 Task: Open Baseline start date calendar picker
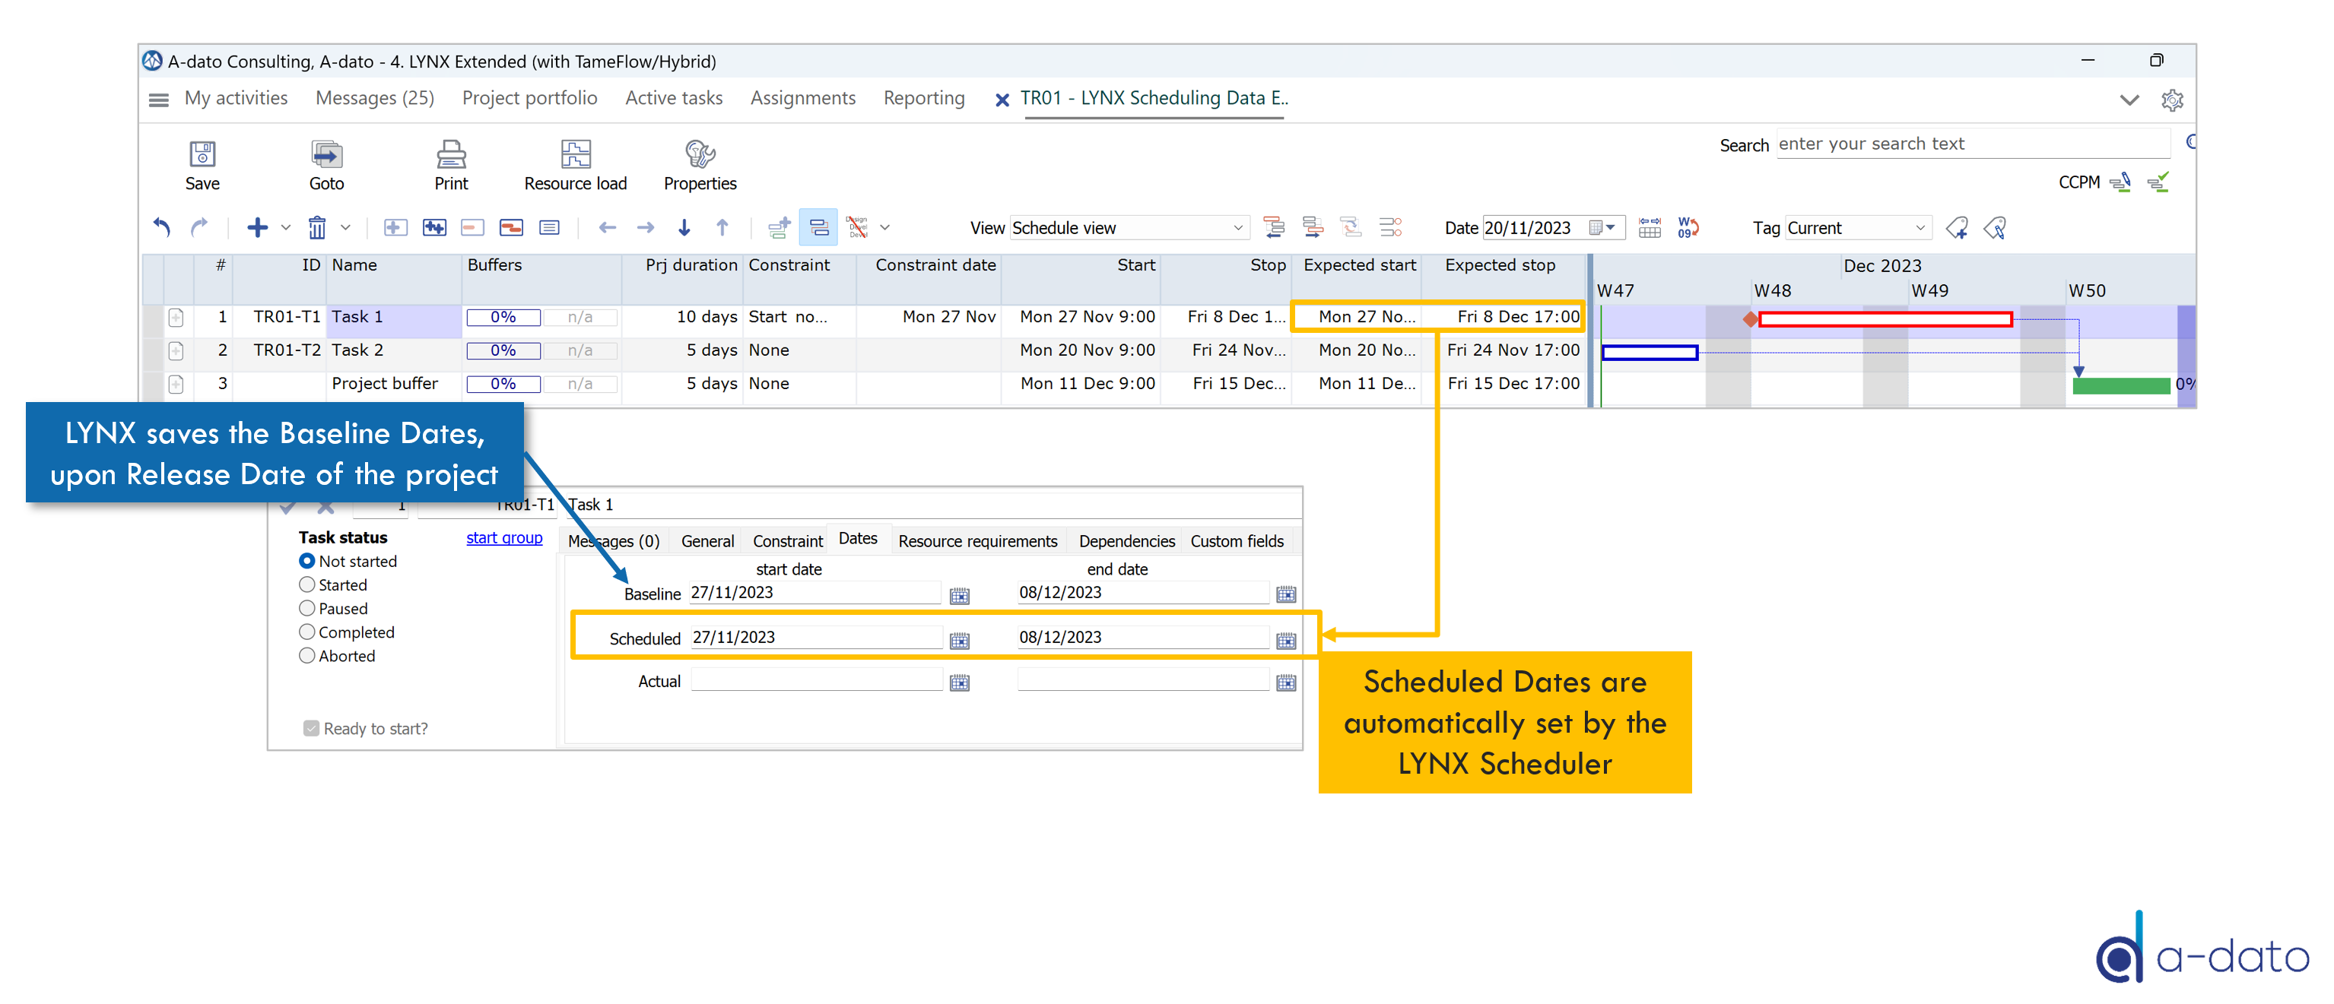coord(960,596)
